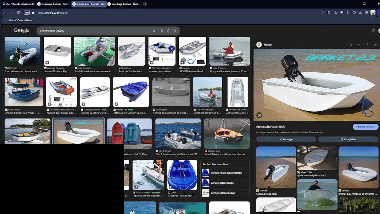The height and width of the screenshot is (214, 380).
Task: Click the large Barket 2.3 preview image
Action: (x=317, y=85)
